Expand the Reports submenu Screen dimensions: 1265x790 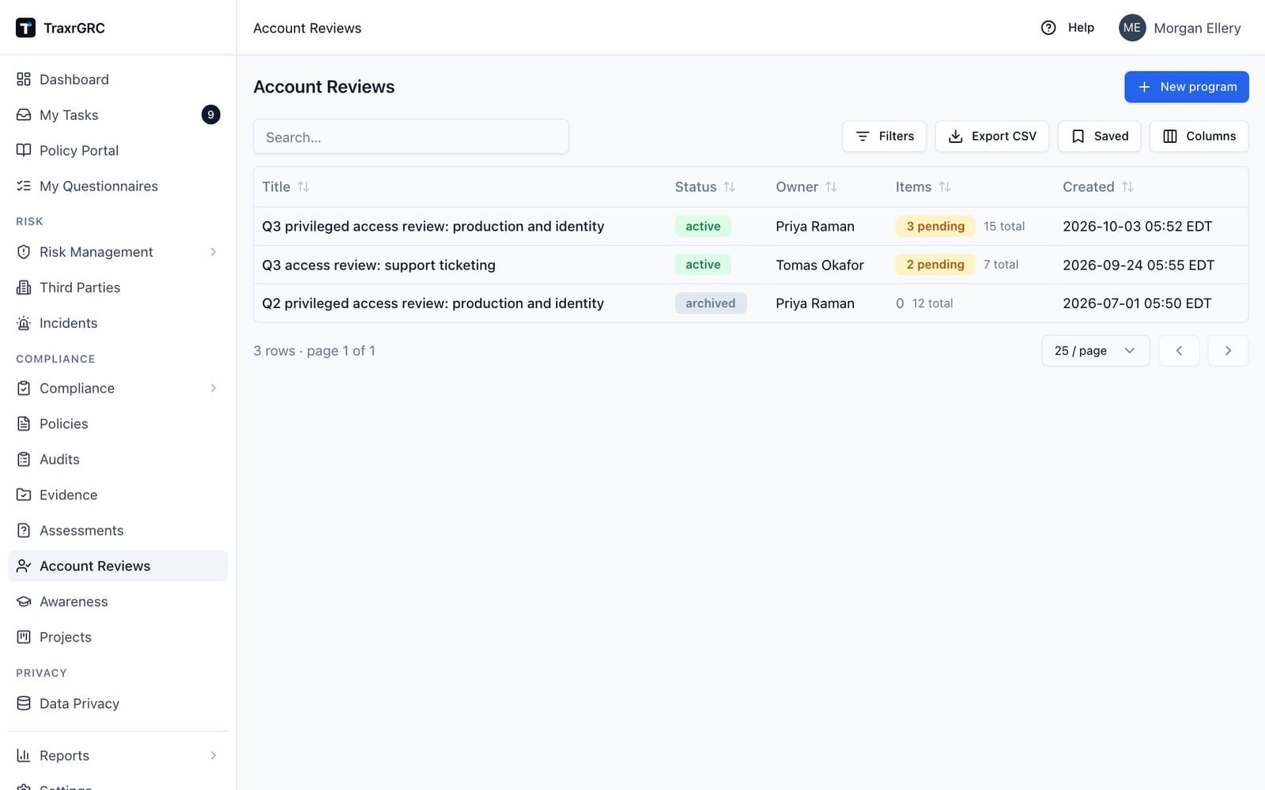tap(213, 755)
